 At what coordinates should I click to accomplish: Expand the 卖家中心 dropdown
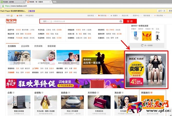(137, 16)
